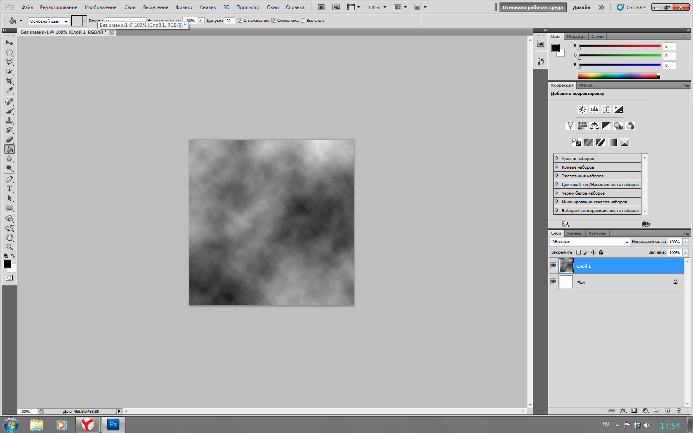Select the Dodge tool
The image size is (693, 433).
pos(9,168)
